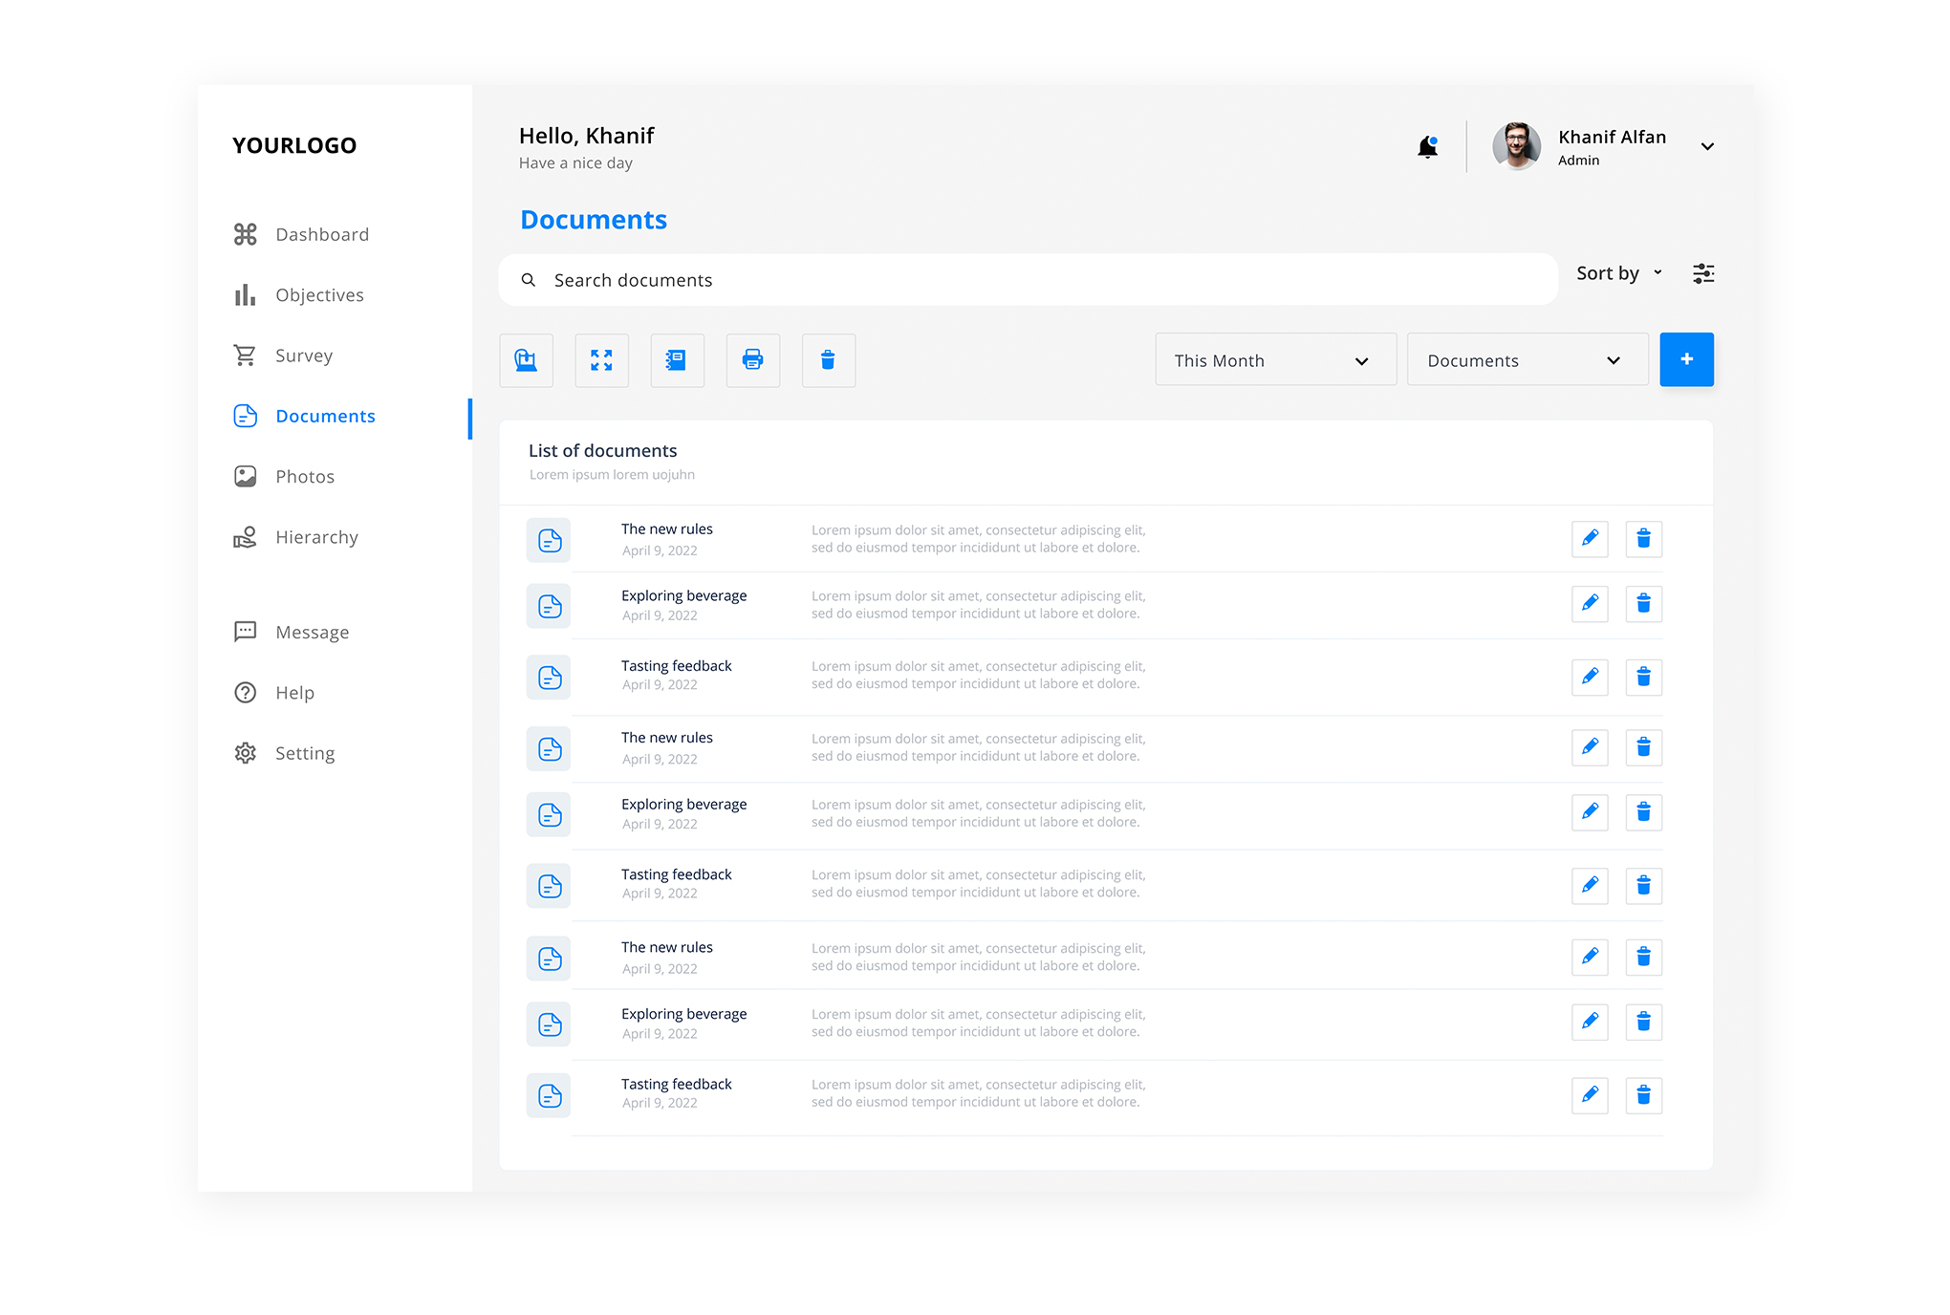Select the Dashboard icon in sidebar
The image size is (1950, 1315).
click(x=245, y=234)
